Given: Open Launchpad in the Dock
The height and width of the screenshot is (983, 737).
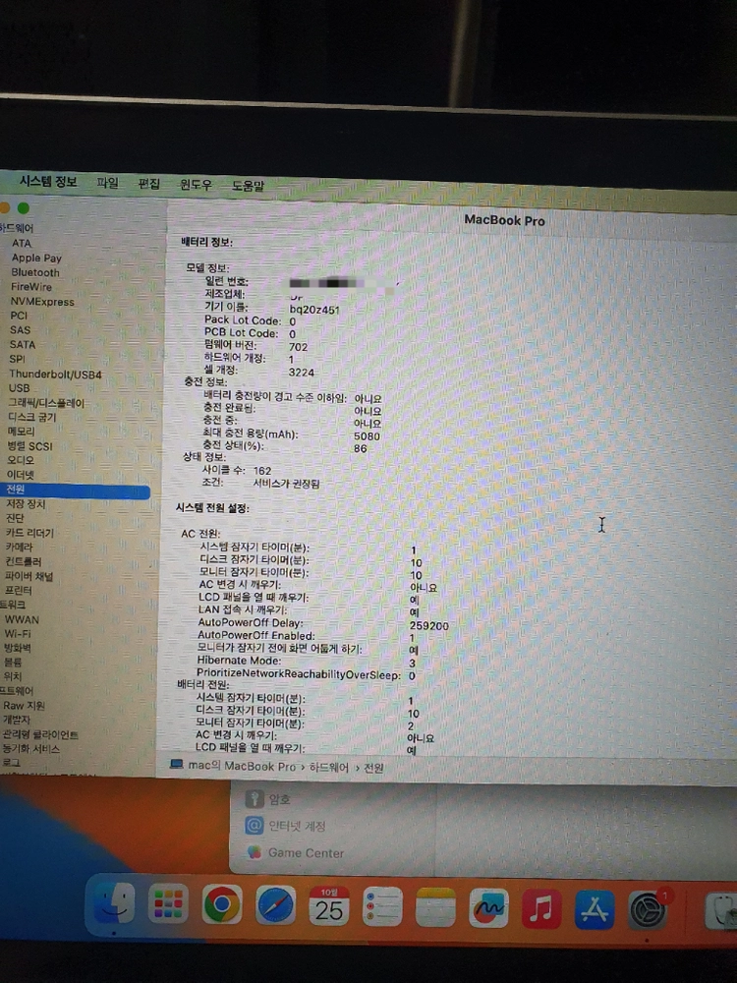Looking at the screenshot, I should 168,904.
